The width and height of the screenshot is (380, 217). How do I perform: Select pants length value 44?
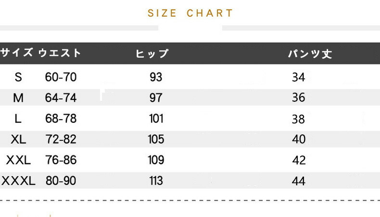[x=299, y=181]
